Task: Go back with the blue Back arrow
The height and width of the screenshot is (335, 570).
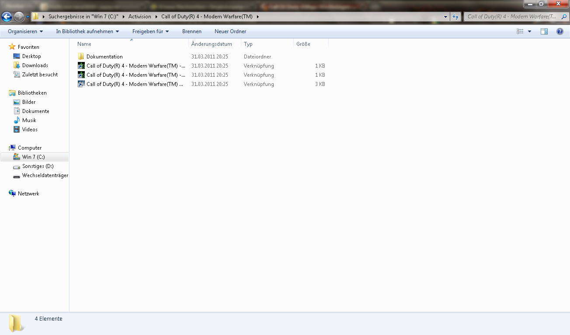Action: 7,17
